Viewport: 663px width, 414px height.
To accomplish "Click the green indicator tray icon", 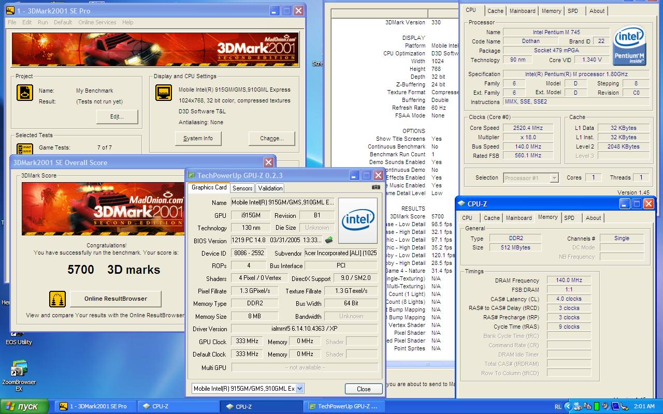I will (597, 407).
